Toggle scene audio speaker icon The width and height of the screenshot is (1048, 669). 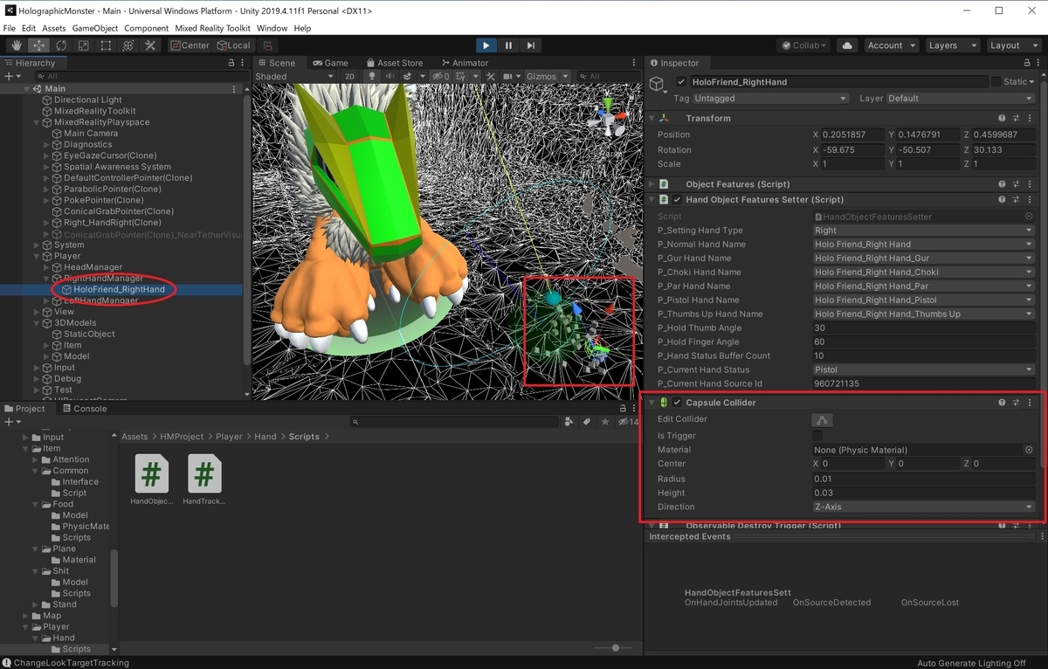390,77
